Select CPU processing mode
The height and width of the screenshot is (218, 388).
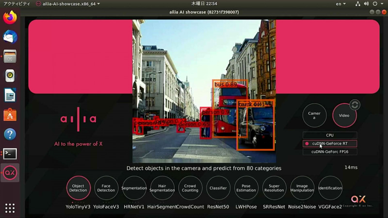point(330,135)
